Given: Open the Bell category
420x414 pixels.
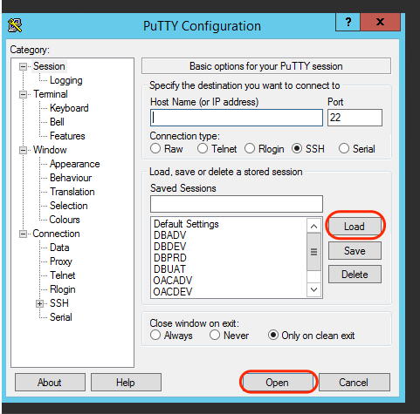Looking at the screenshot, I should point(57,122).
